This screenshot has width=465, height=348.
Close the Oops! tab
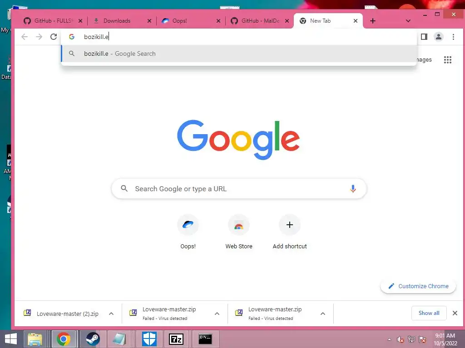click(218, 21)
